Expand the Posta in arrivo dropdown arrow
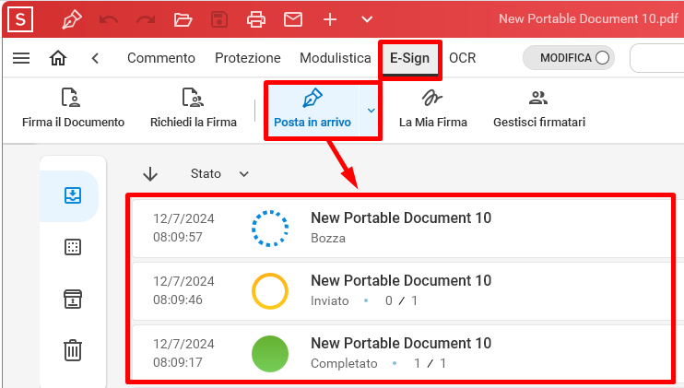This screenshot has height=388, width=684. tap(371, 111)
